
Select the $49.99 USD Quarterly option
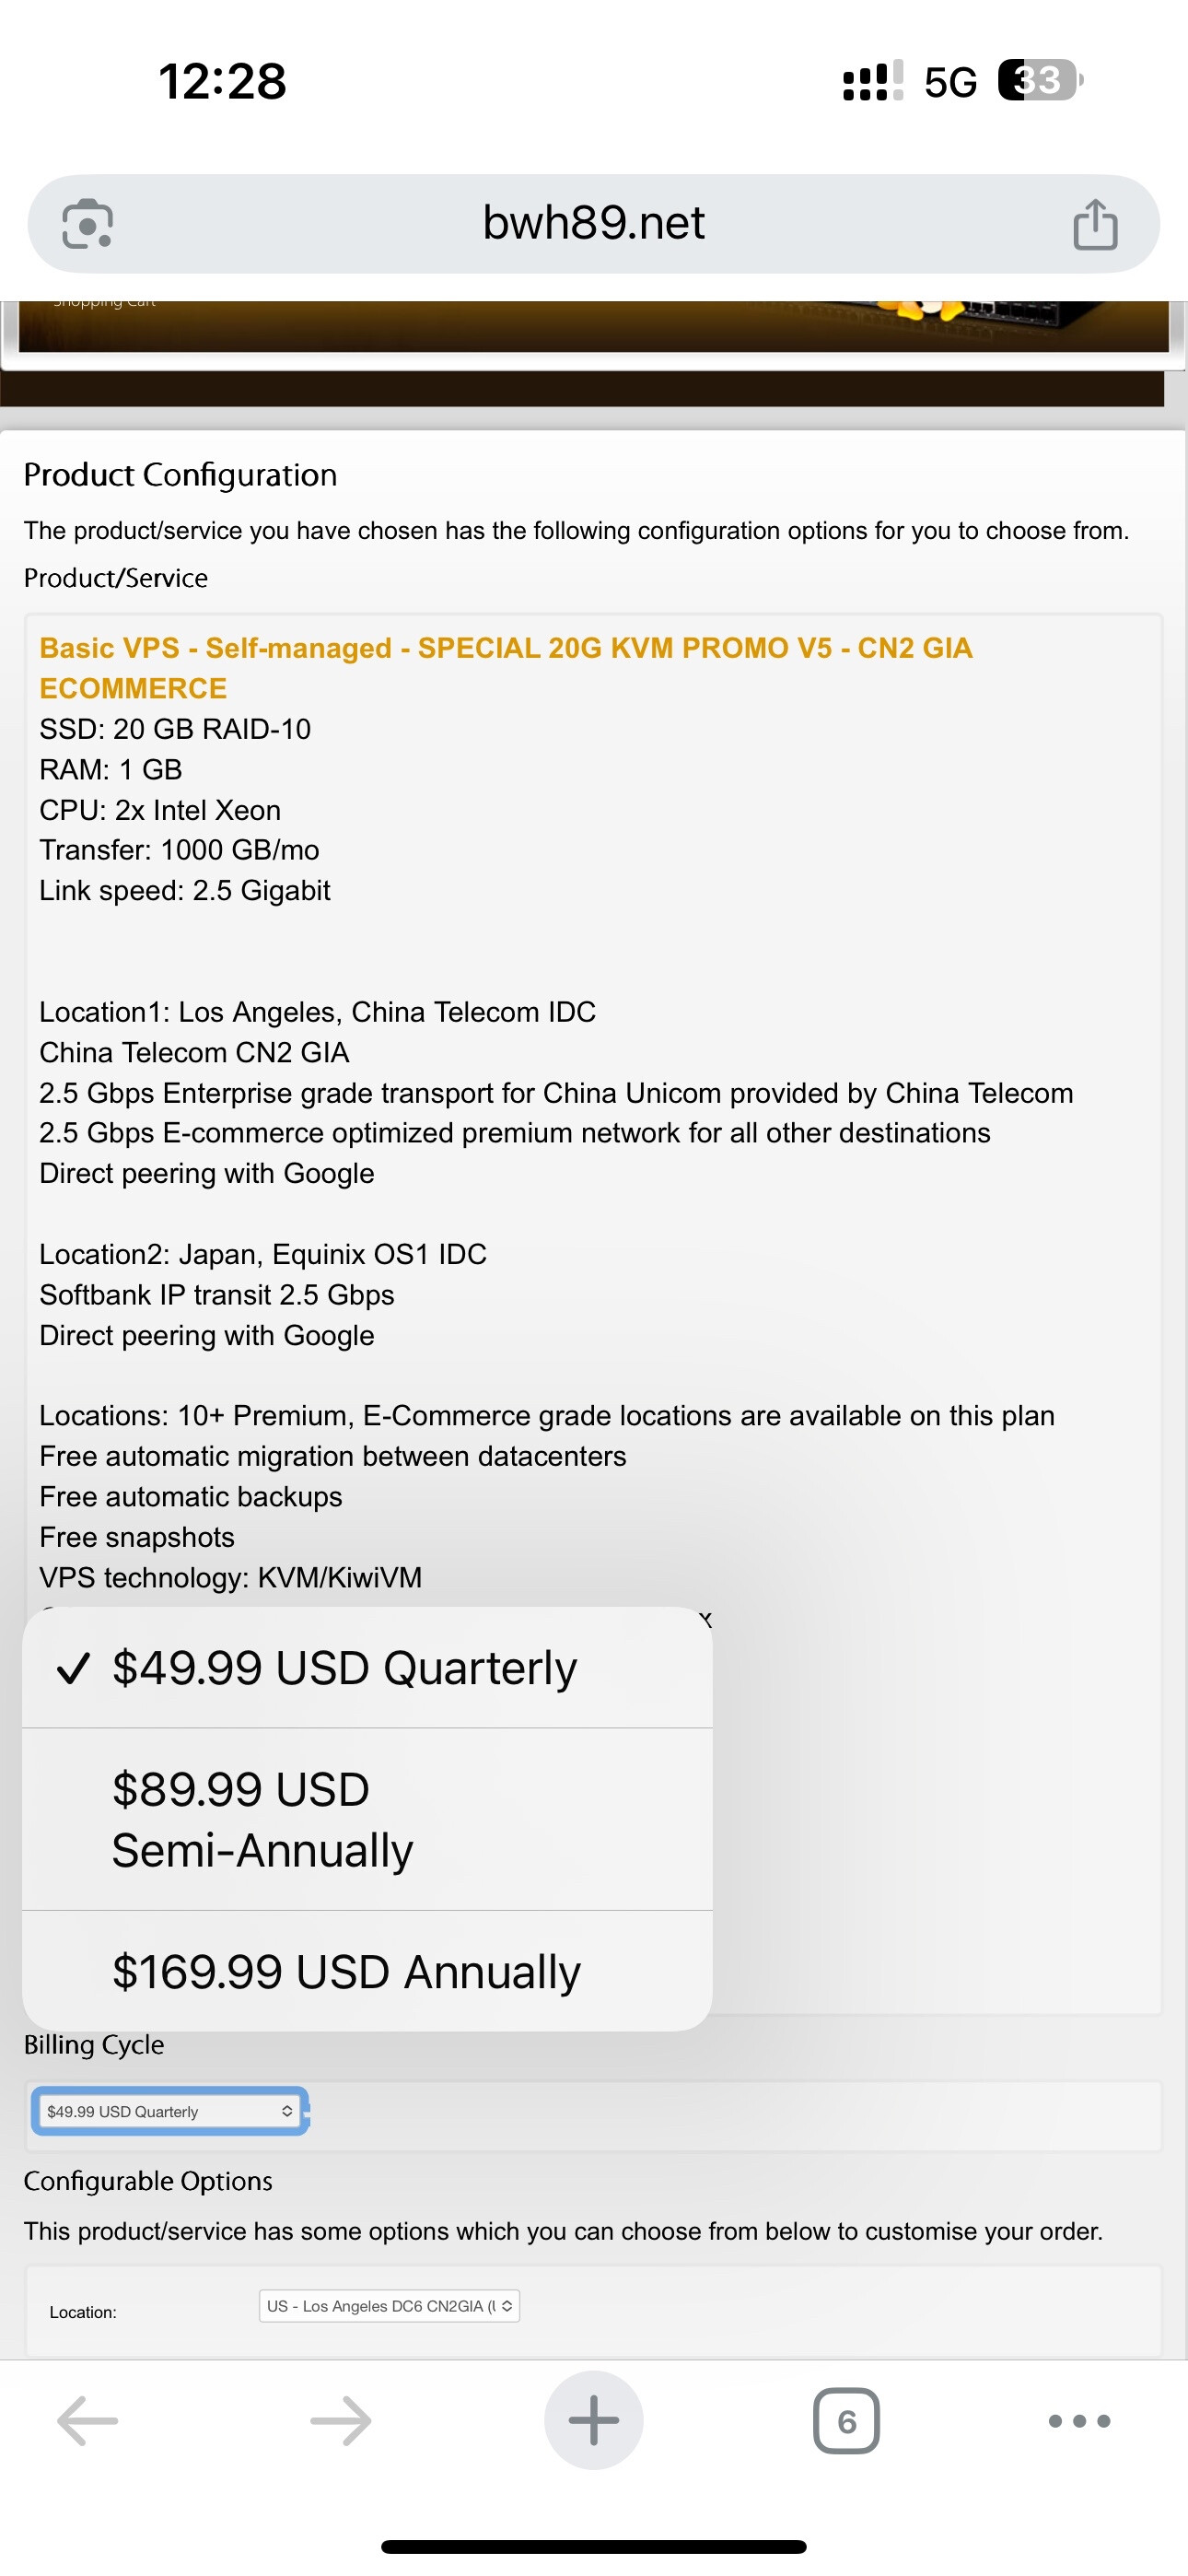click(x=344, y=1668)
